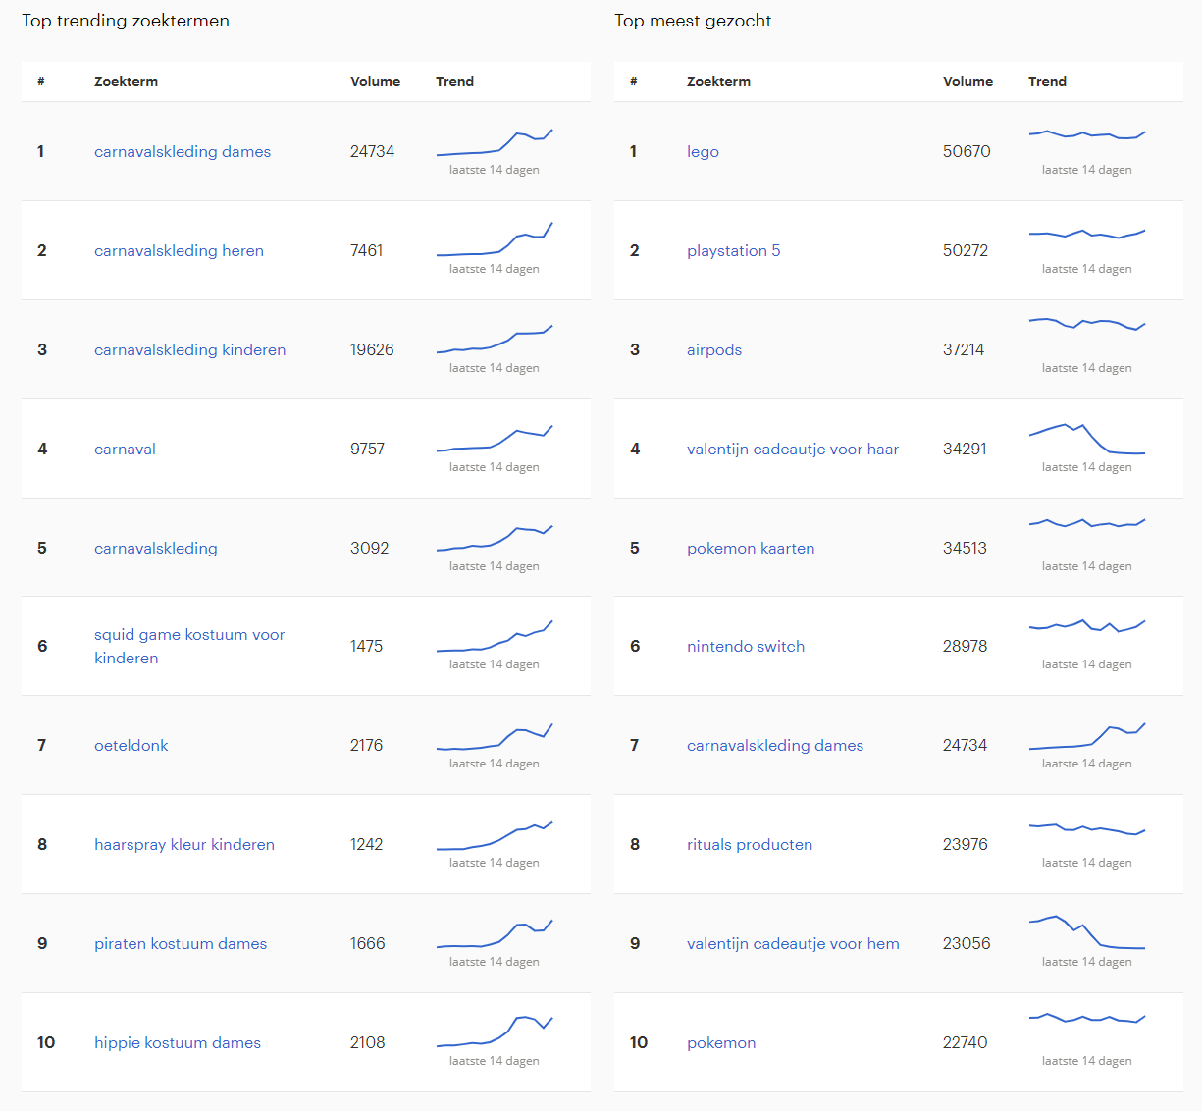Open the 'carnavalskleding dames' search term link

click(x=183, y=152)
